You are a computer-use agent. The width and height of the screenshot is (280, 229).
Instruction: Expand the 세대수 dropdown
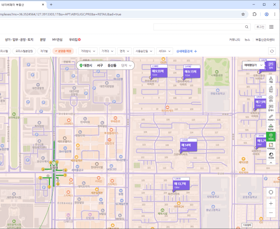164,51
